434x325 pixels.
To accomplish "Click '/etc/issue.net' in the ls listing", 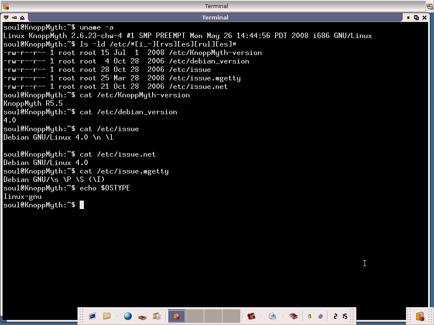I will click(x=198, y=86).
